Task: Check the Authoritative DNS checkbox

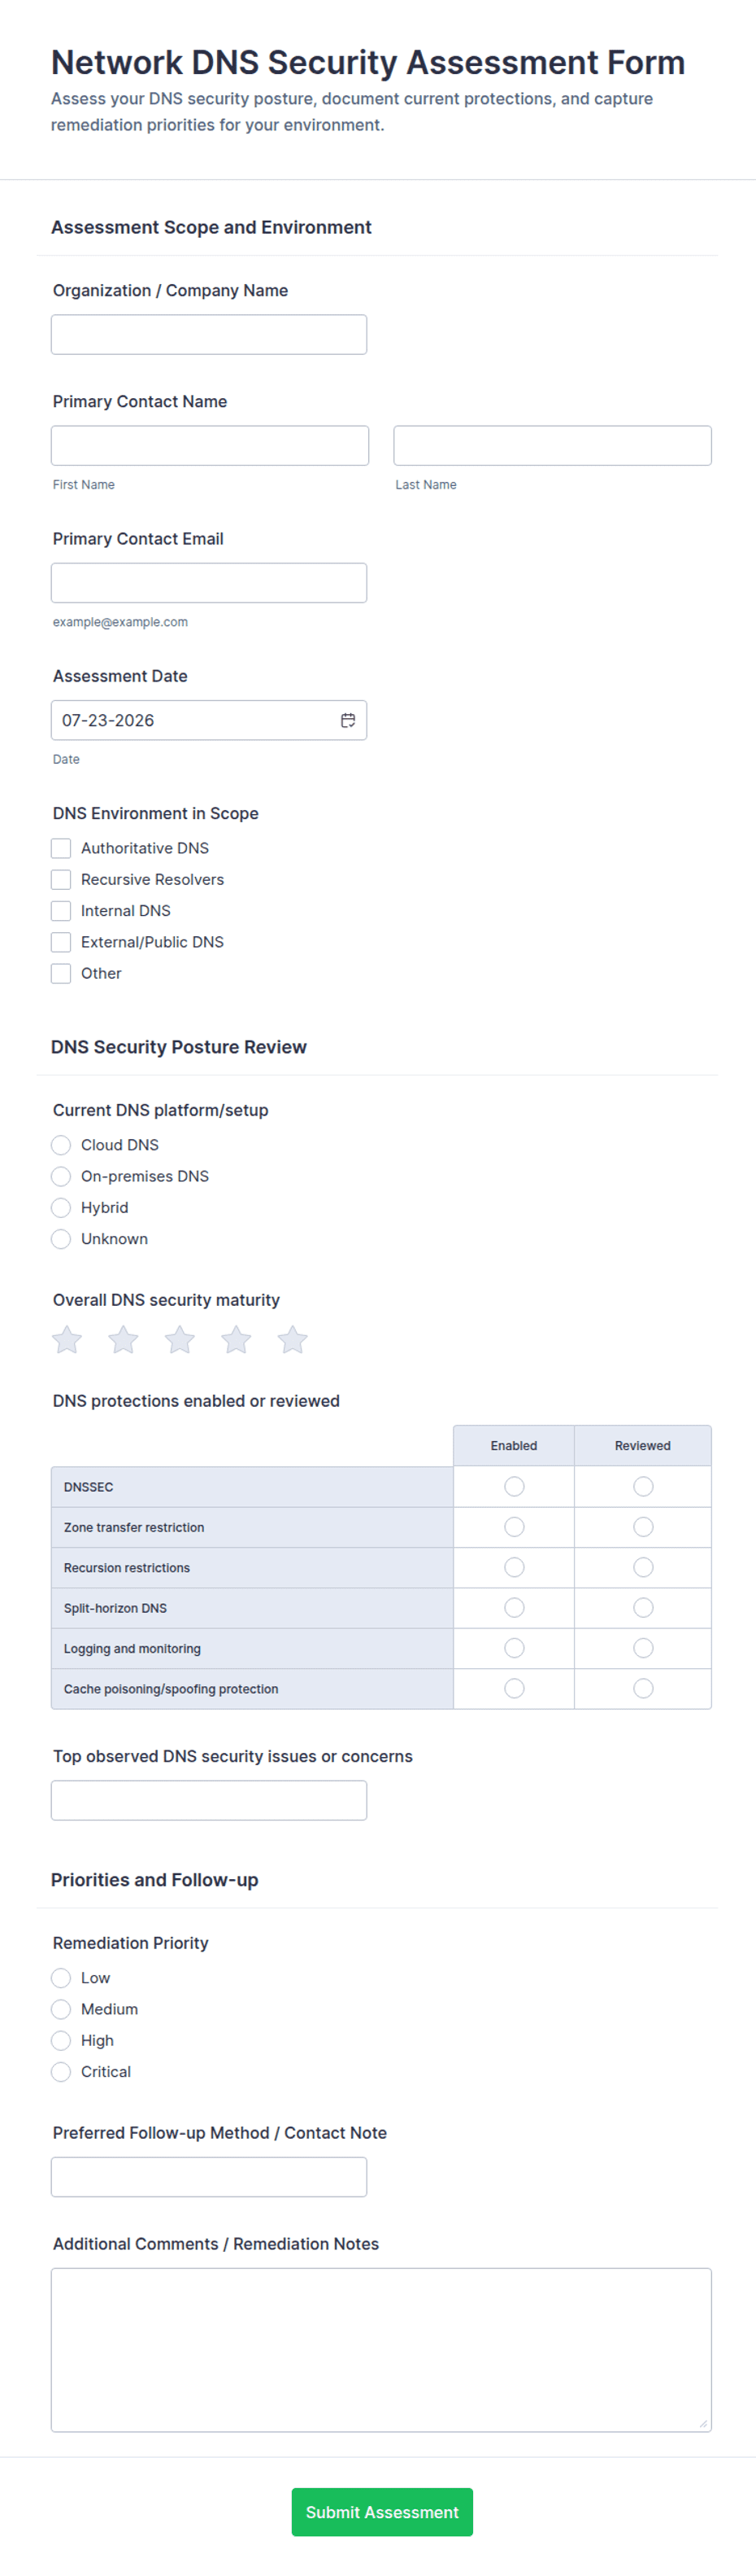Action: (x=61, y=848)
